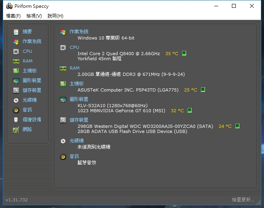Screen dimensions: 264x208
Task: Open the 檔案(F) menu
Action: [13, 16]
